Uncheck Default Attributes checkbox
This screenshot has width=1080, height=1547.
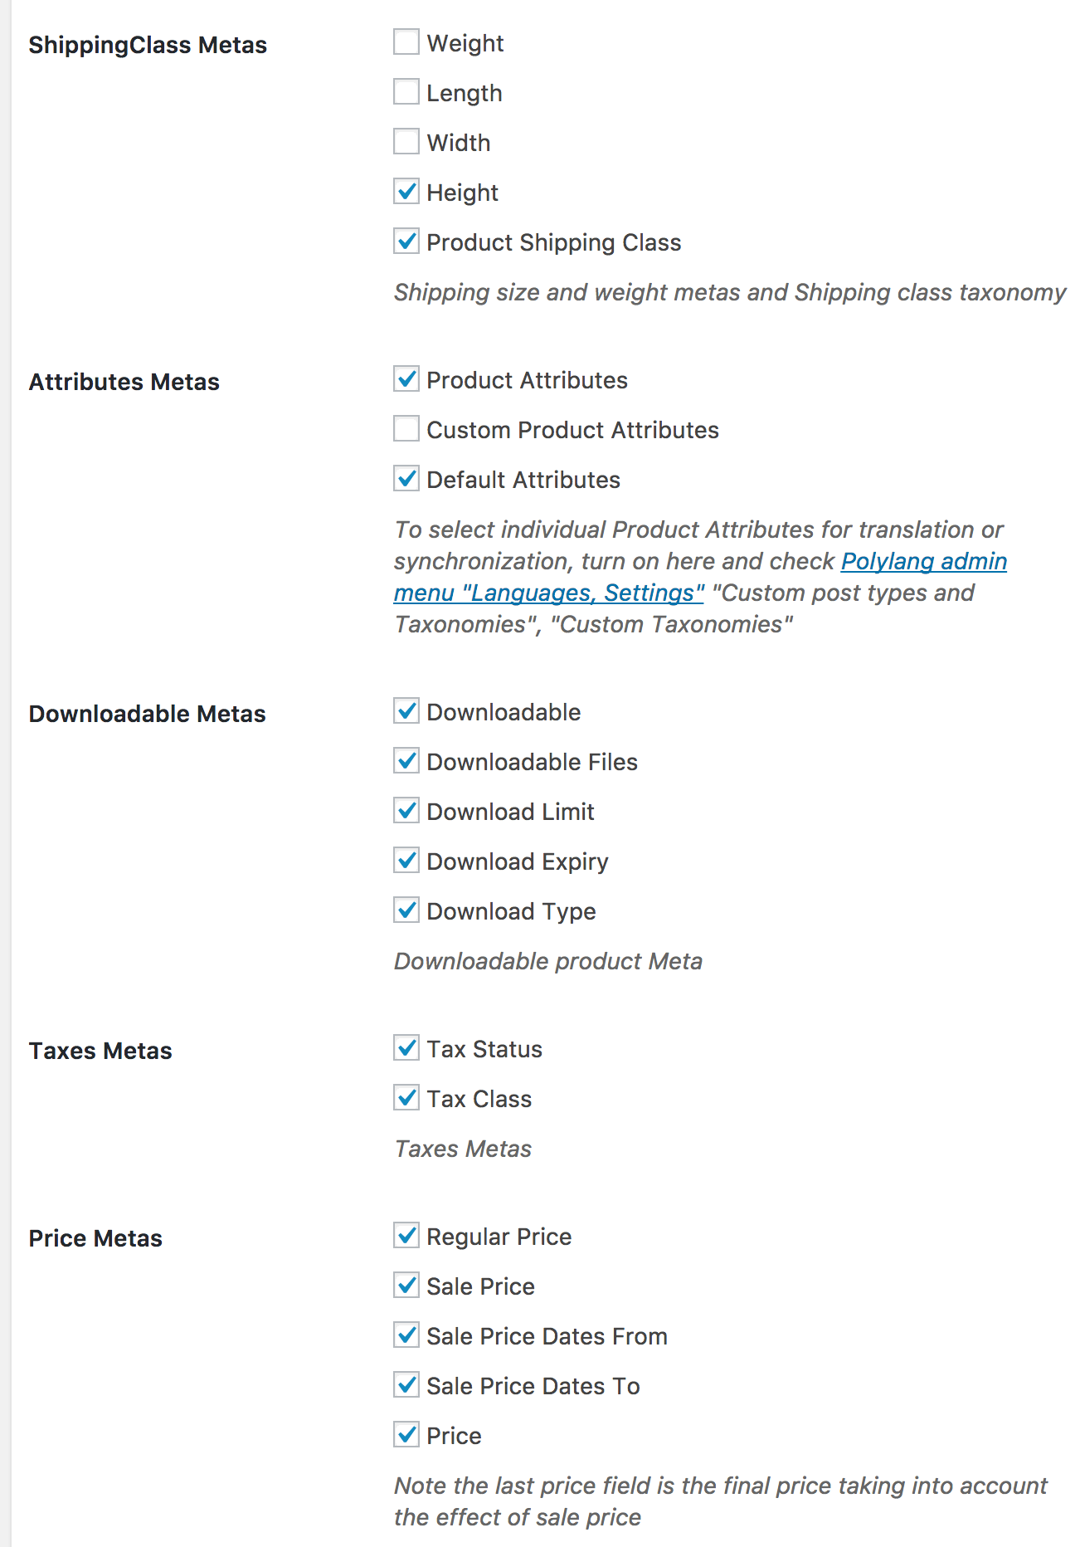406,479
